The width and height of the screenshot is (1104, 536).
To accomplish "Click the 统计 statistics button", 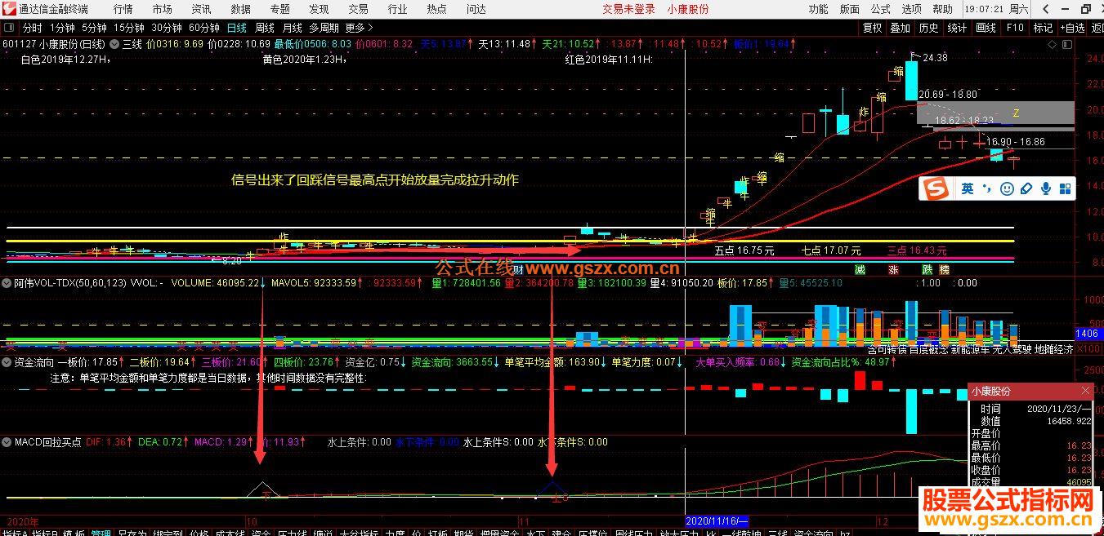I will tap(957, 27).
